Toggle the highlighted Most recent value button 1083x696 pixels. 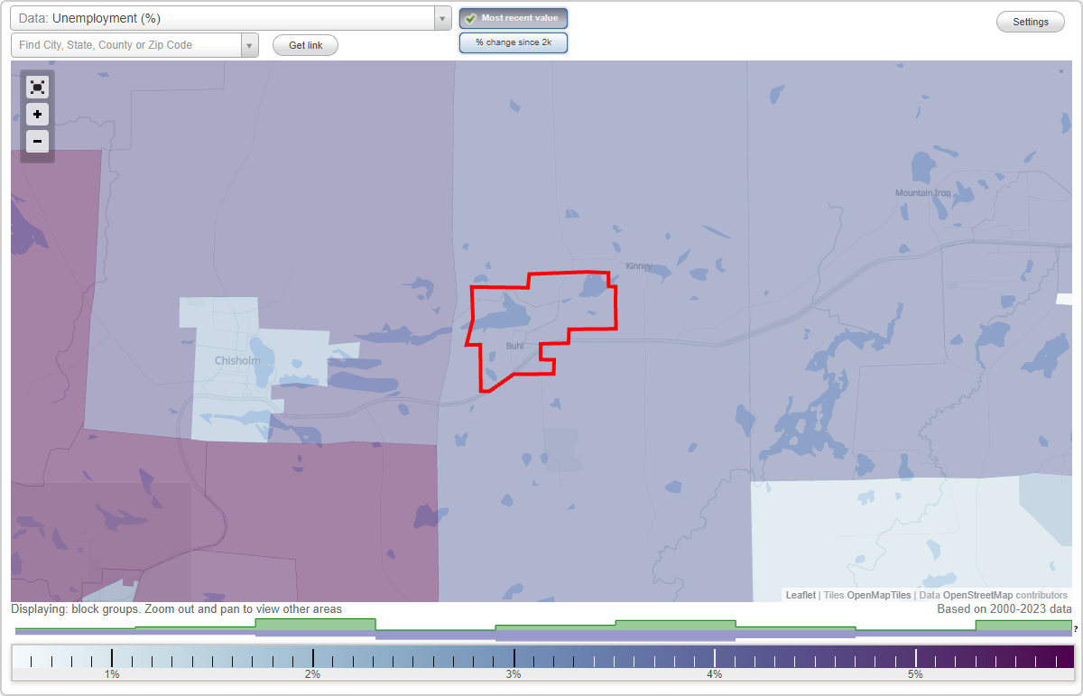pyautogui.click(x=514, y=18)
